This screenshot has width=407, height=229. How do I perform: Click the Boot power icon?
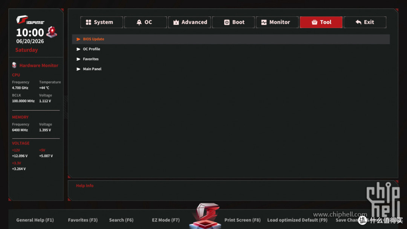pos(226,22)
